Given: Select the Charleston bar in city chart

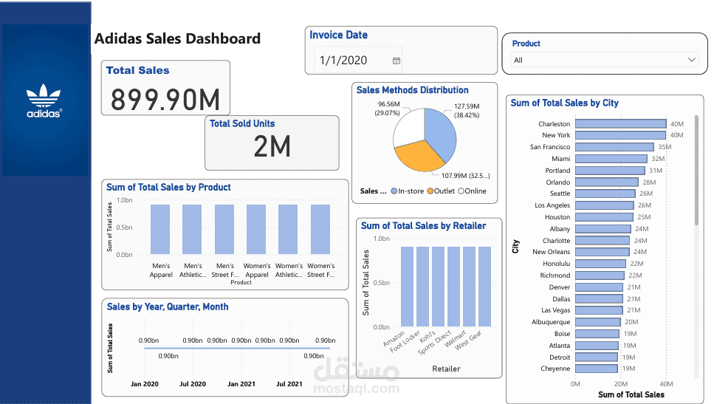Looking at the screenshot, I should 620,124.
